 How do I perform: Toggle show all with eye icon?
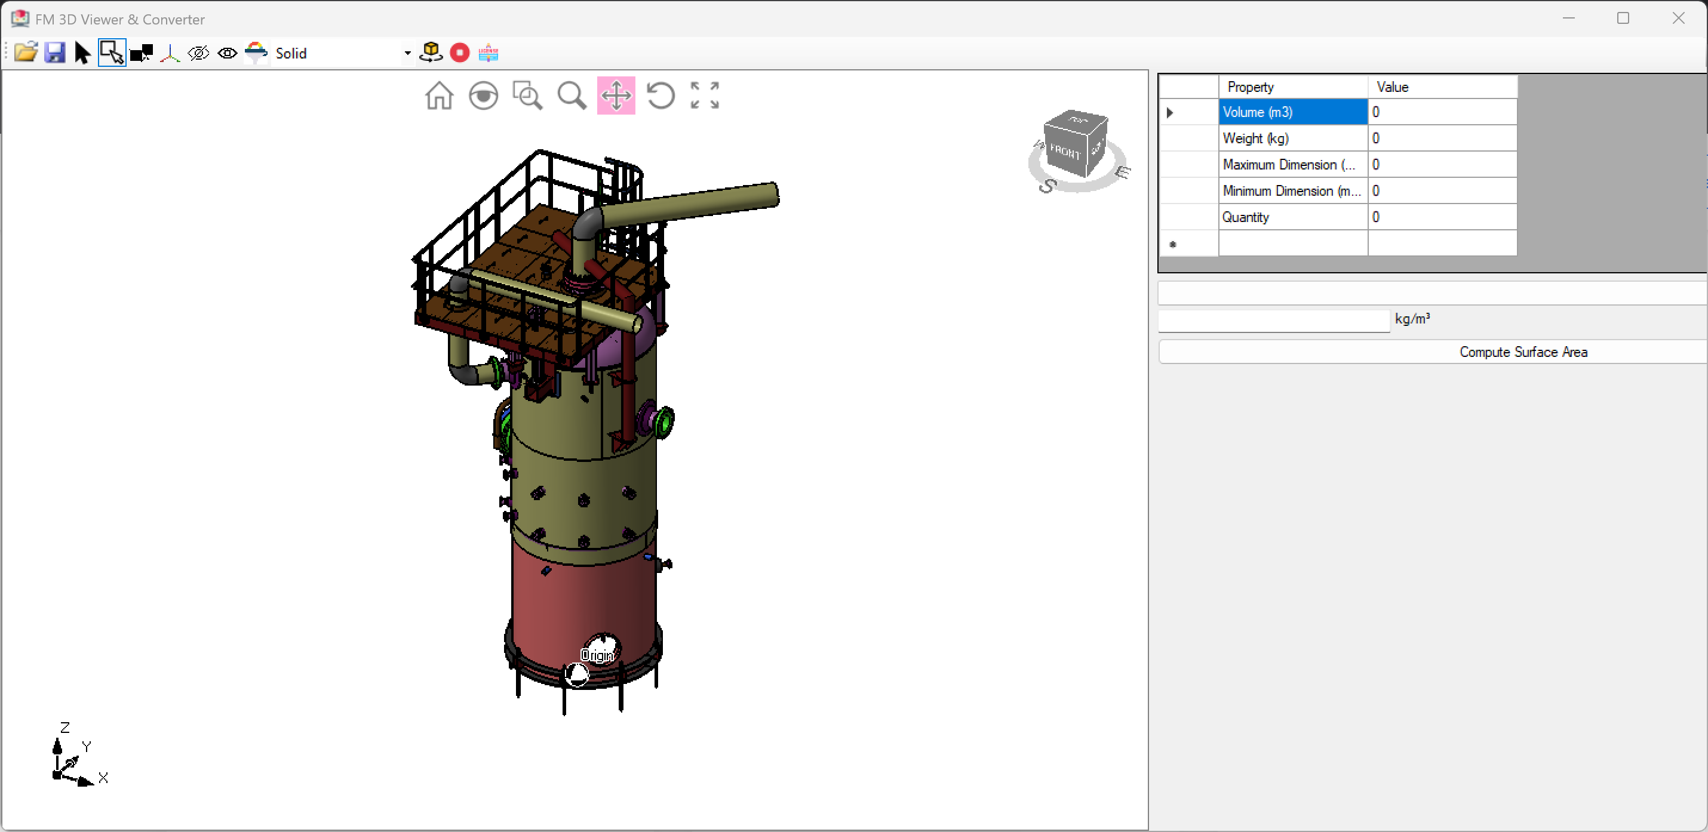tap(228, 53)
